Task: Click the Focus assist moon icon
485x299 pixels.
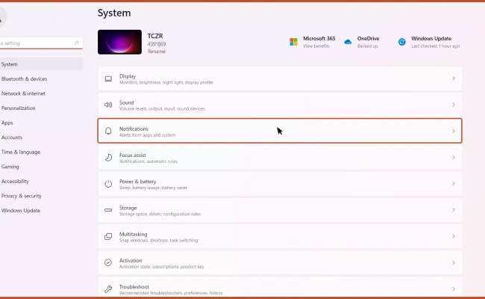Action: (x=108, y=158)
